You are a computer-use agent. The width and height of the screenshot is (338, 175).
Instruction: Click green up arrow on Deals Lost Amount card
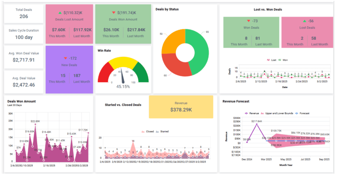point(60,13)
